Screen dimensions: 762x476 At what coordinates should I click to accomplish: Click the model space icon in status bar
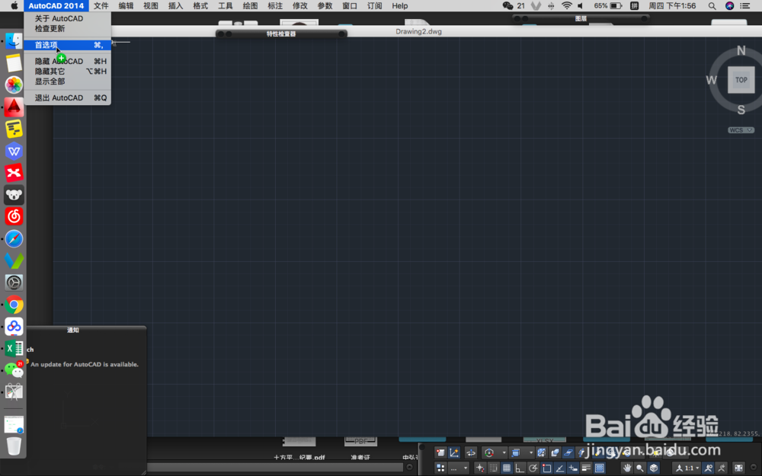440,452
